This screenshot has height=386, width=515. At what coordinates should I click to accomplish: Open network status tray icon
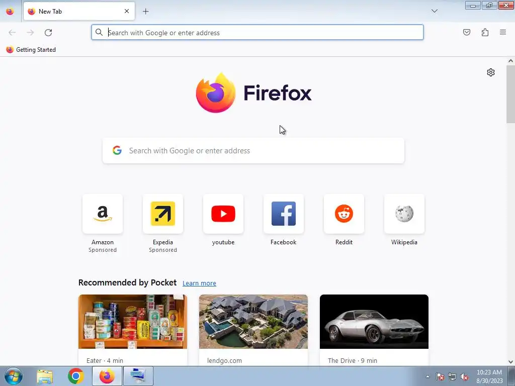(452, 376)
